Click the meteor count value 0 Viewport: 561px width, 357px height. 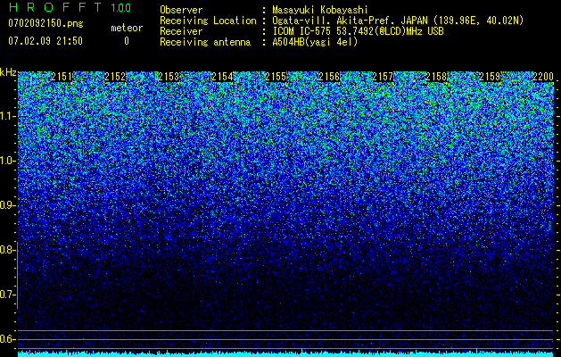pos(127,41)
